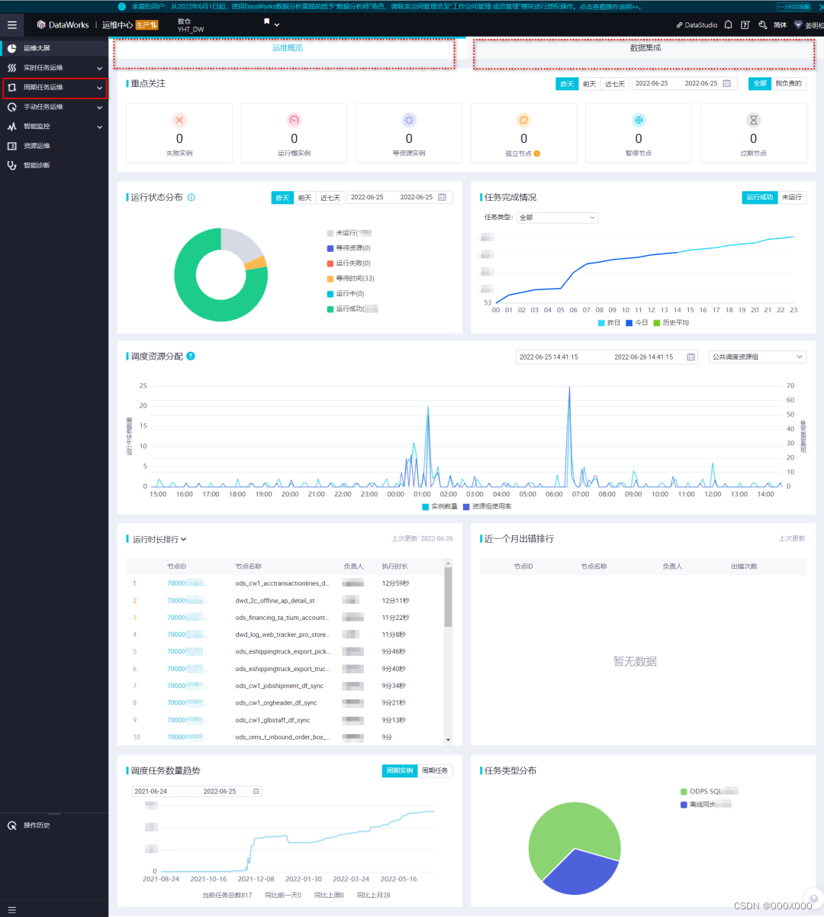The width and height of the screenshot is (824, 917).
Task: Open the help question-mark icon
Action: coord(745,25)
